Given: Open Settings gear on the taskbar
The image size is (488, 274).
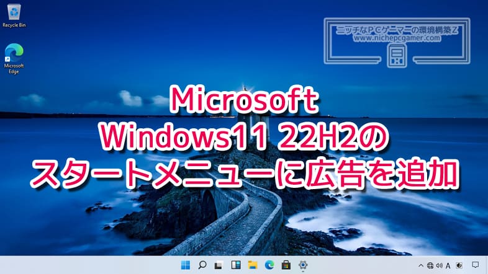Looking at the screenshot, I should pos(303,265).
